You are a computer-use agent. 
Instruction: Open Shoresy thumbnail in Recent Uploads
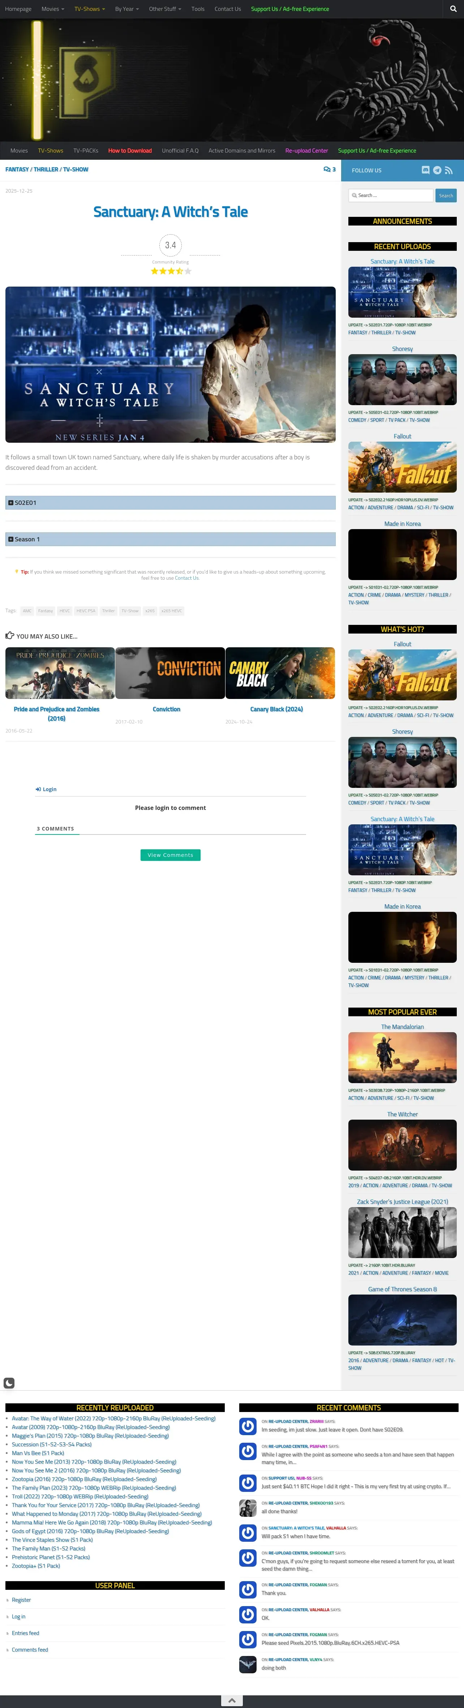click(402, 380)
